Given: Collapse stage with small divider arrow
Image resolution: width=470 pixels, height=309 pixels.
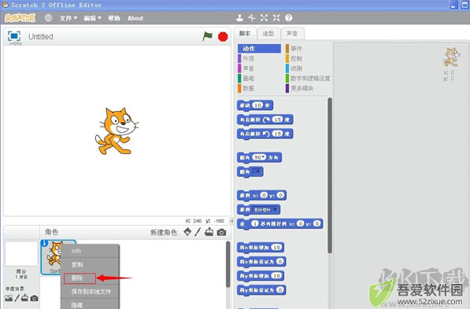Looking at the screenshot, I should [231, 221].
